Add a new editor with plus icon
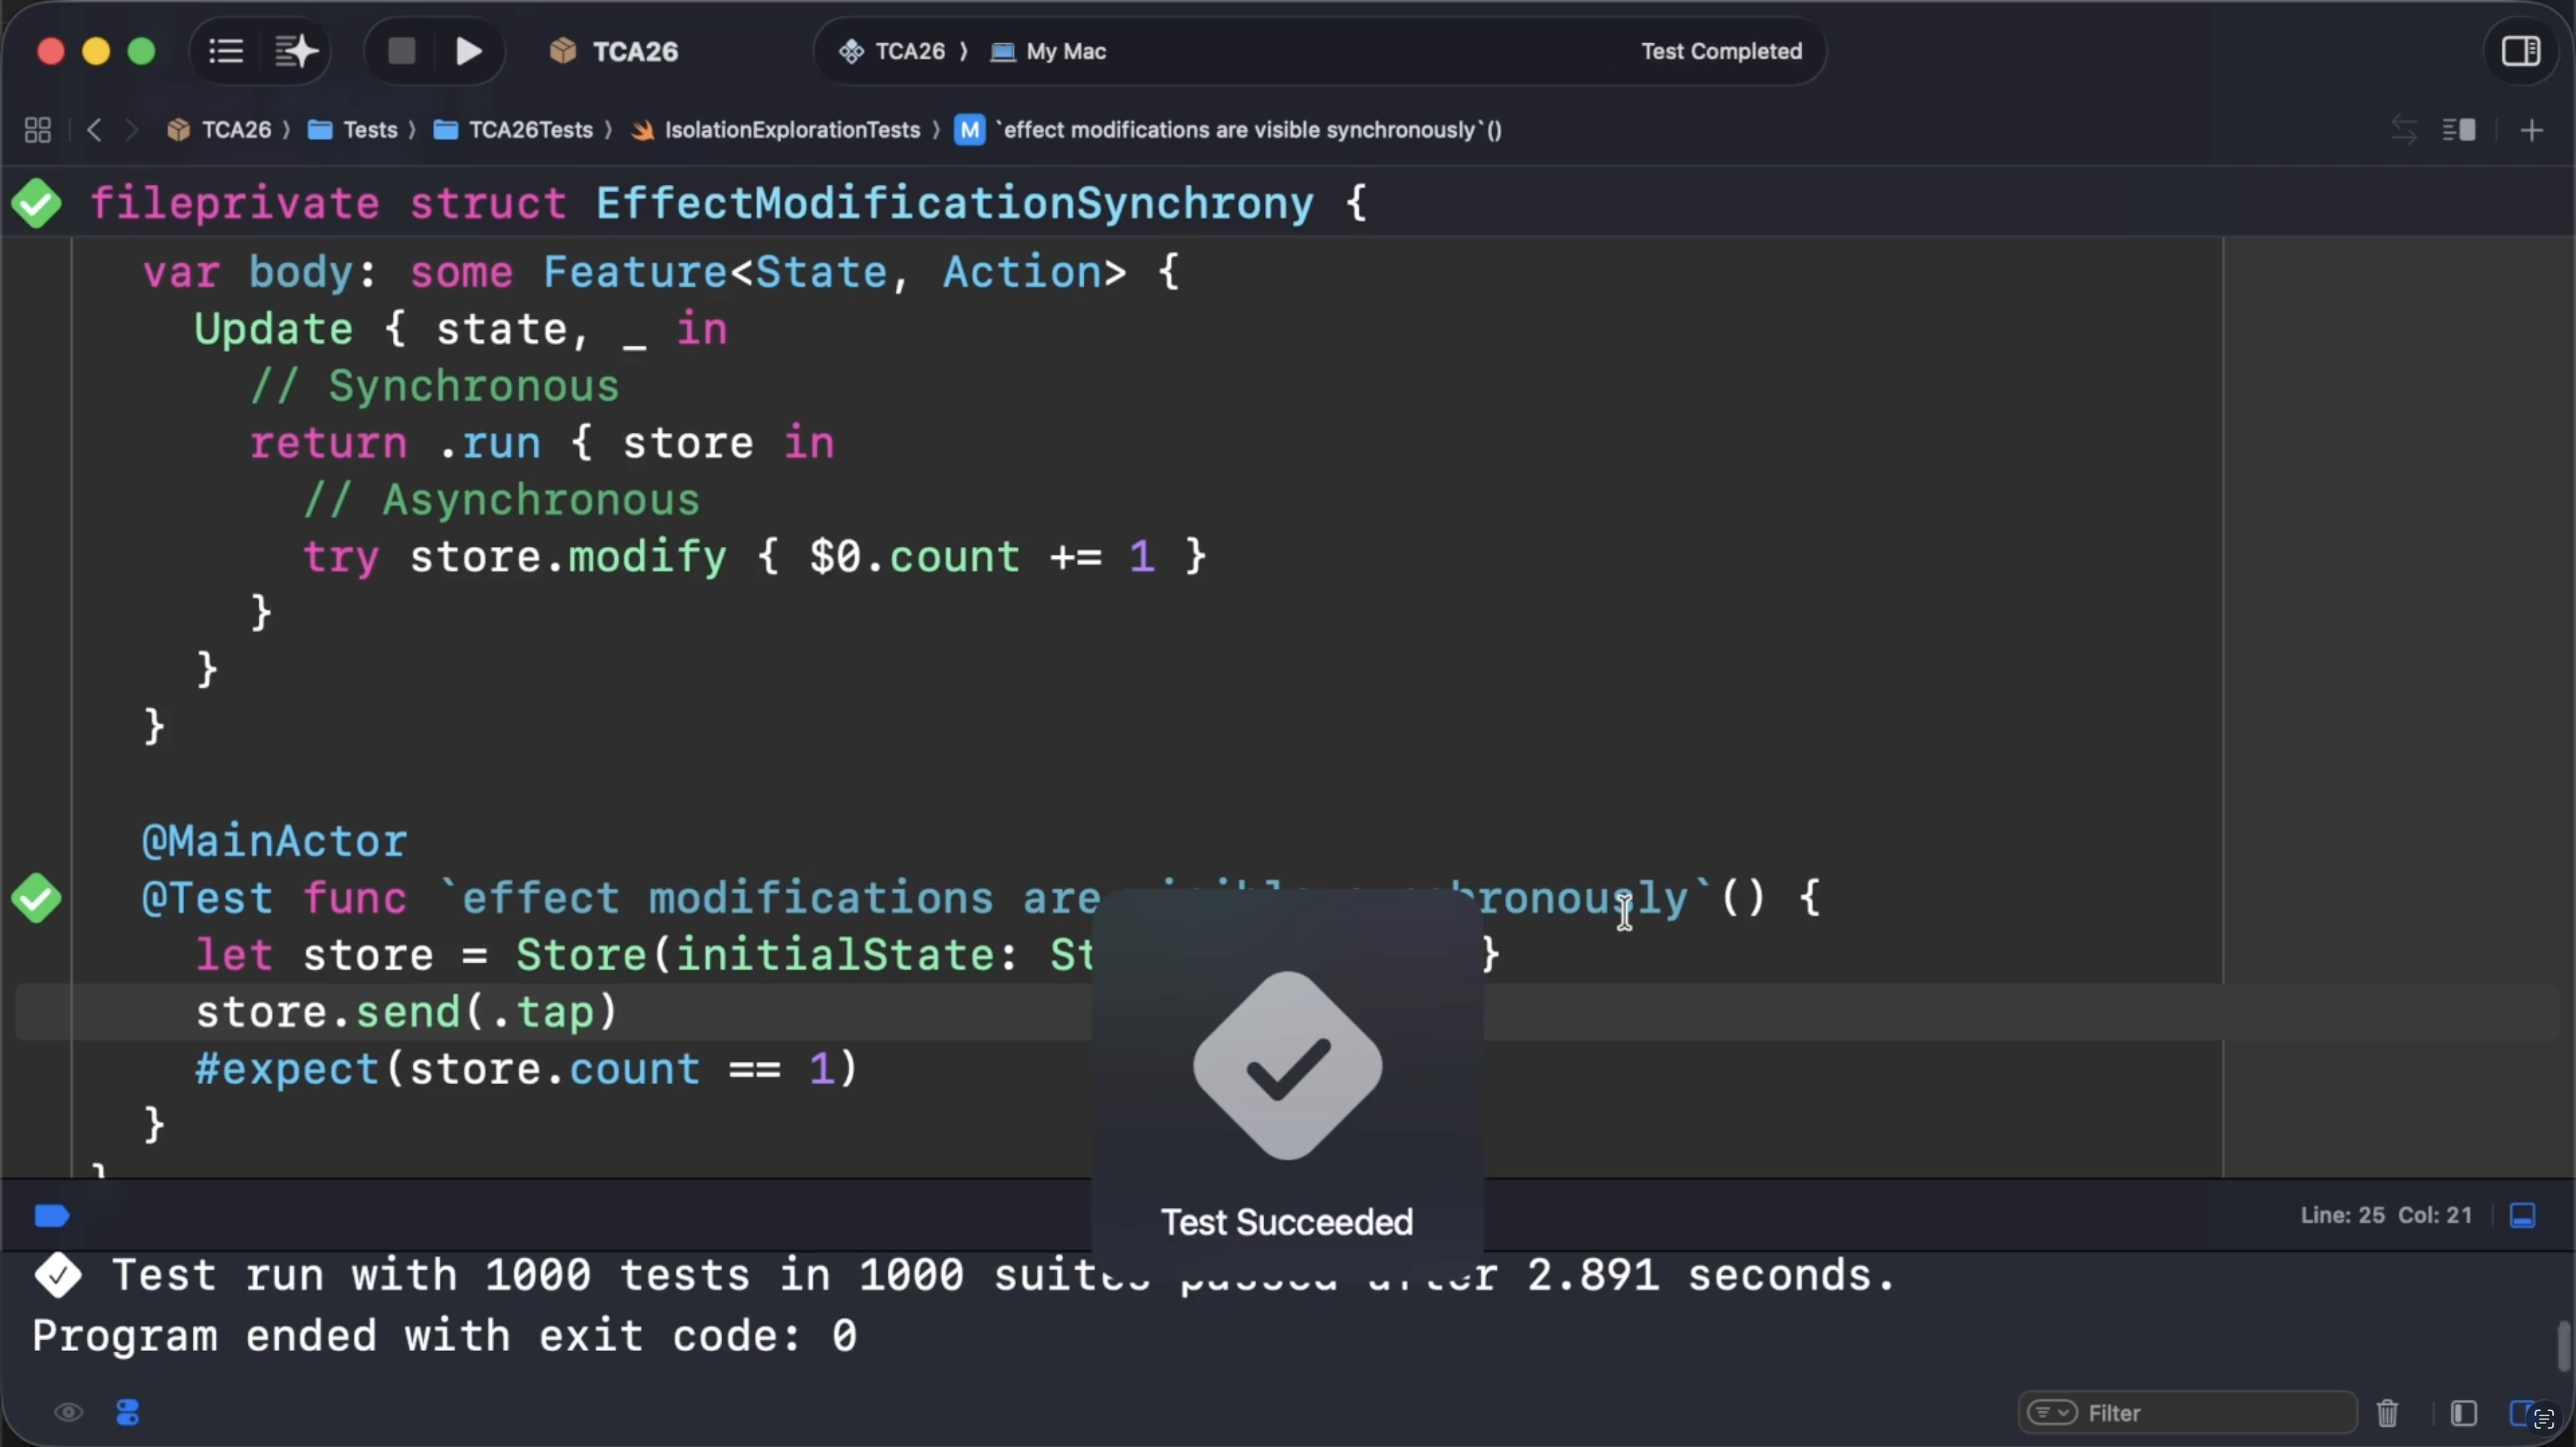Viewport: 2576px width, 1447px height. point(2531,130)
